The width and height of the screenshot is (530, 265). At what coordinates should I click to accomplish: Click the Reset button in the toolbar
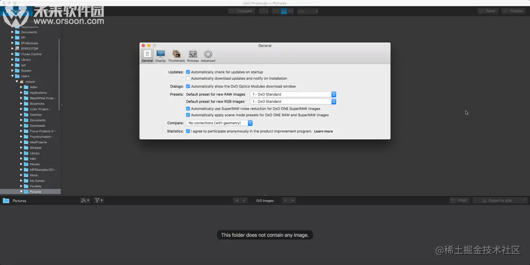[x=487, y=11]
